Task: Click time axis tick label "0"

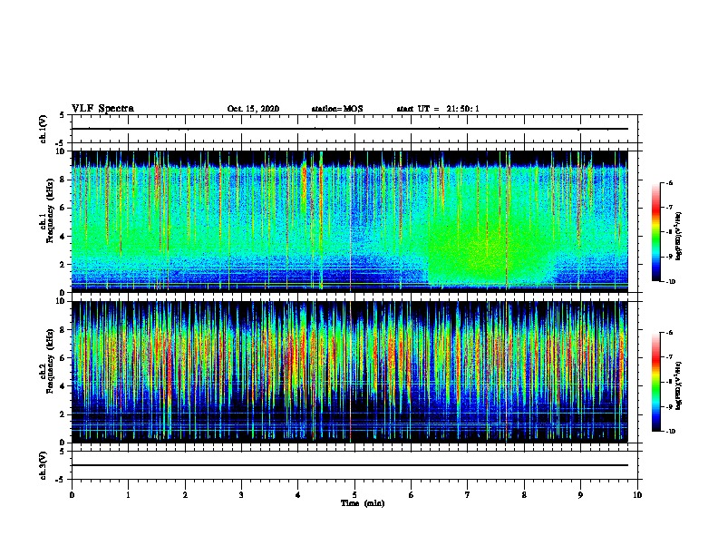Action: coord(72,495)
